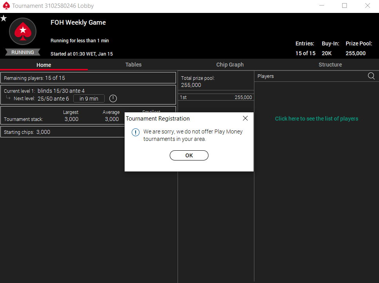Click the FOH Weekly Game title

78,22
